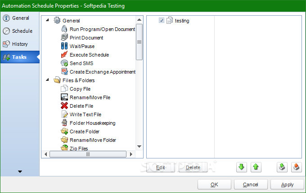Click the Apply button

(x=287, y=184)
